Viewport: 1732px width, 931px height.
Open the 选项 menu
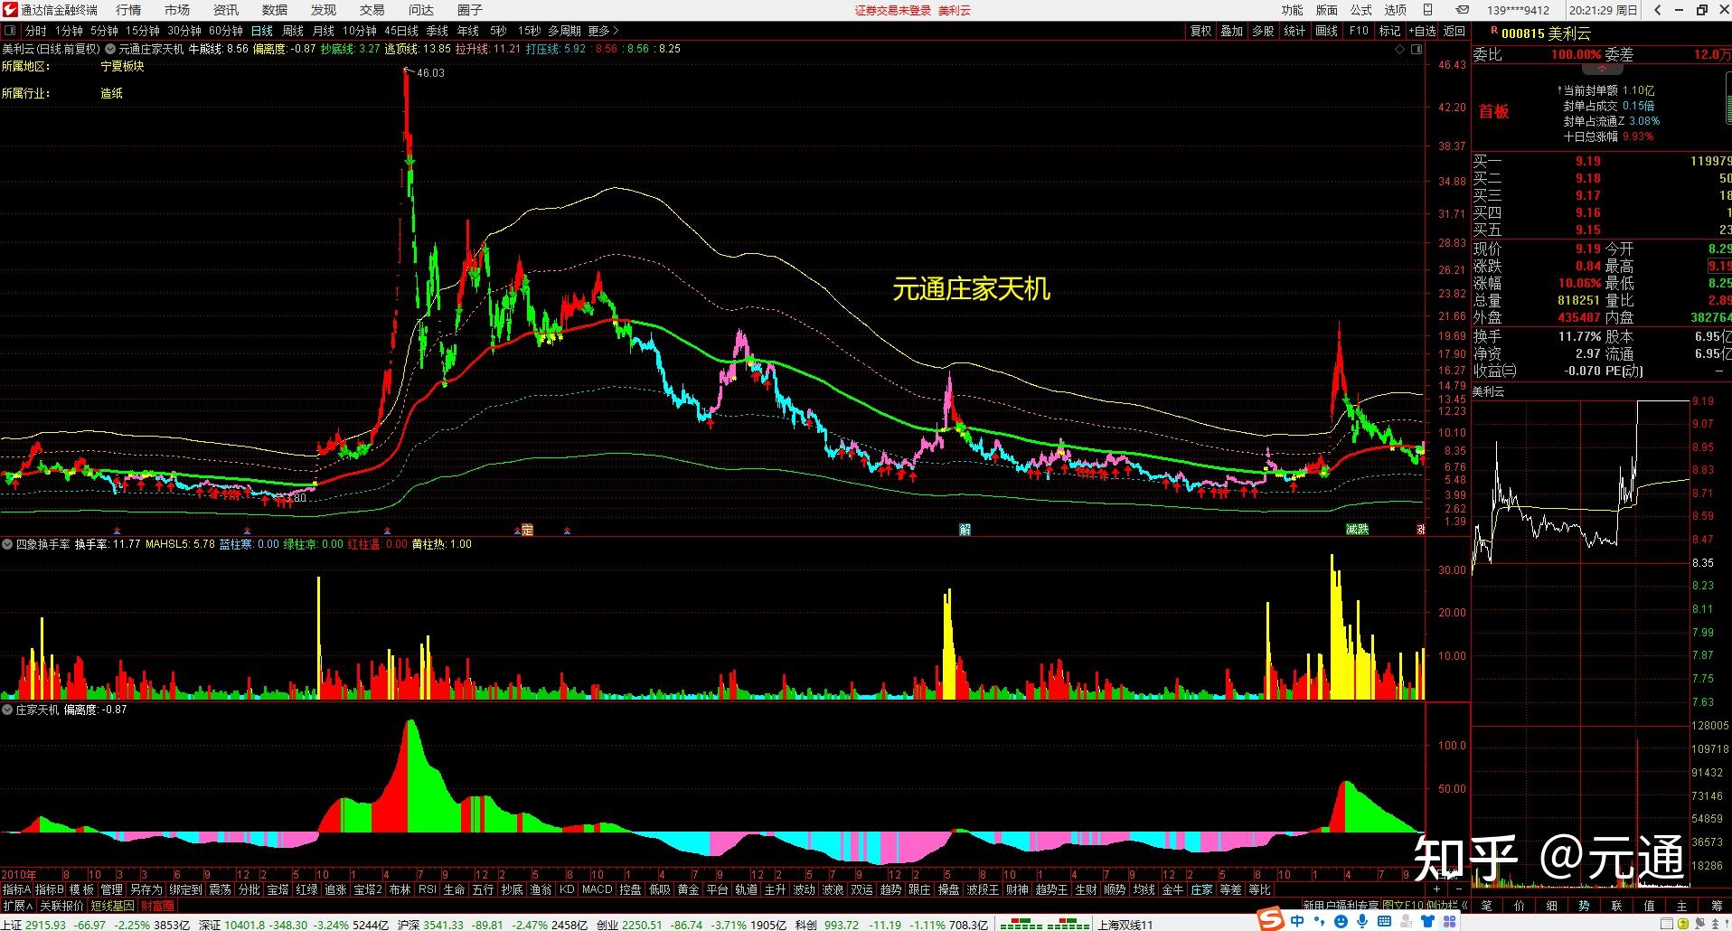coord(1396,10)
